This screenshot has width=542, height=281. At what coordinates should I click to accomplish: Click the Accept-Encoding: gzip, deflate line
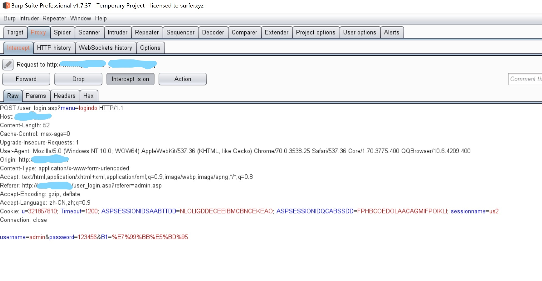click(x=40, y=194)
